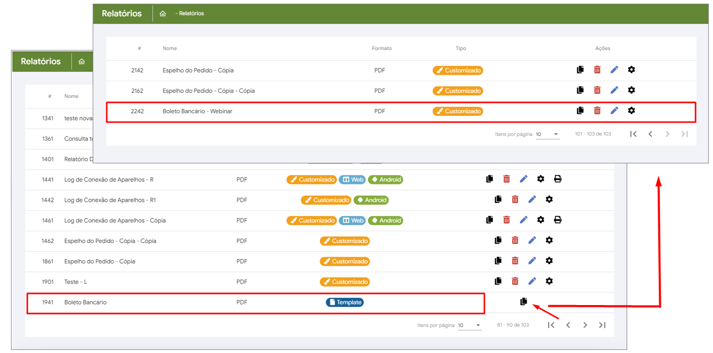
Task: Select Boleto Bancário - Webinar name text
Action: [x=198, y=111]
